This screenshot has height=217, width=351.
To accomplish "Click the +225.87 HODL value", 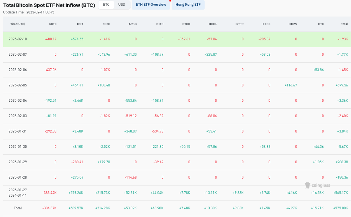I will coord(211,55).
